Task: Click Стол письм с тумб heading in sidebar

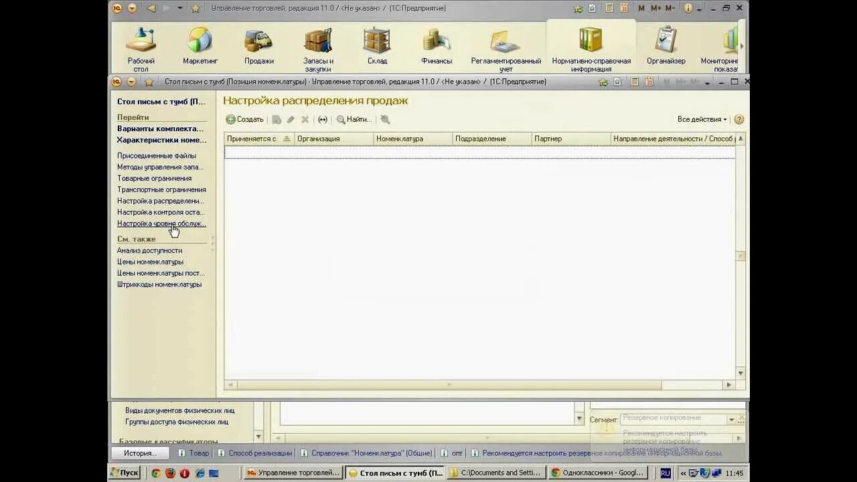Action: [161, 102]
